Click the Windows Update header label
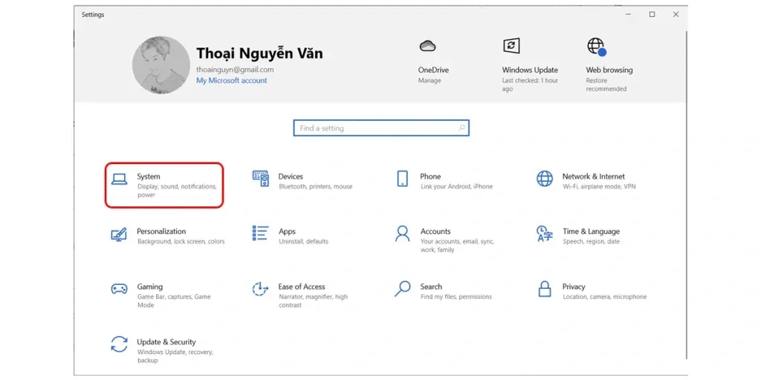Viewport: 761px width, 380px height. [530, 70]
